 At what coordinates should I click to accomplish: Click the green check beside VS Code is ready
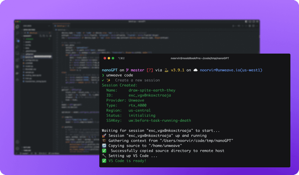coord(104,161)
